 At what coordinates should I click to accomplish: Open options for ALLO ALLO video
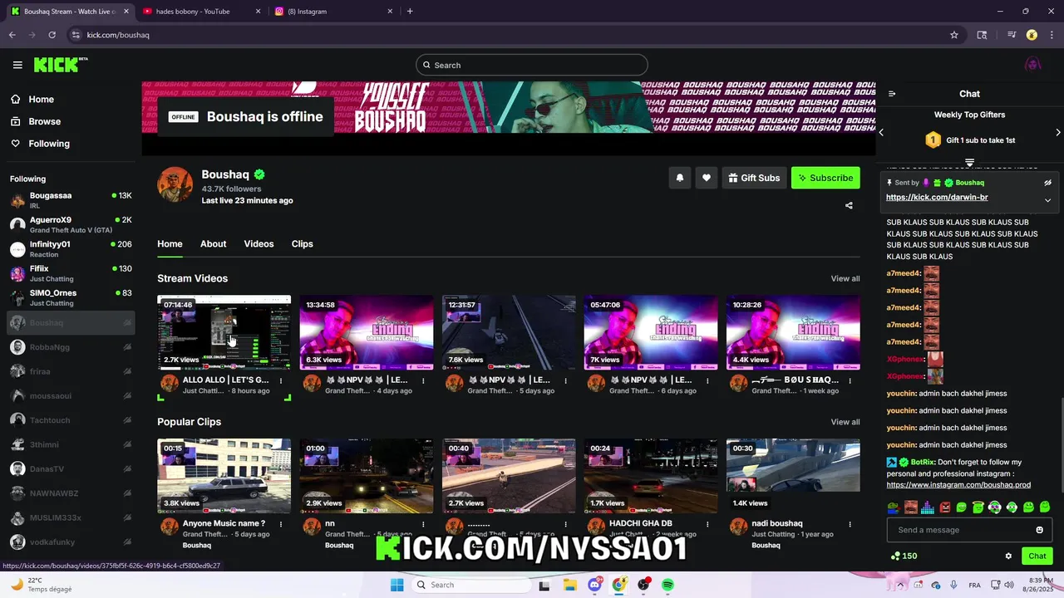click(x=281, y=380)
